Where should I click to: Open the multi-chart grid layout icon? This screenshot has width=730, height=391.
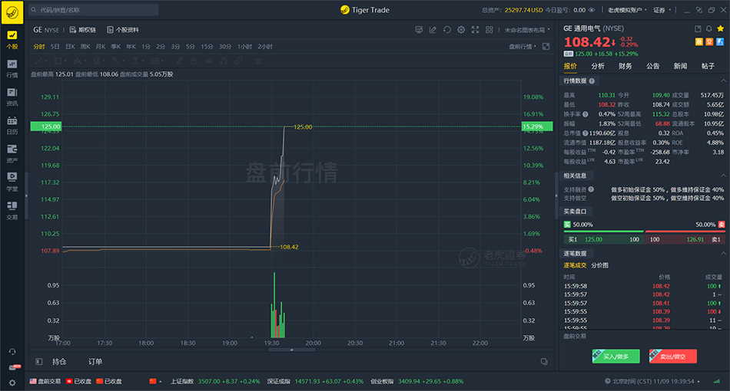489,30
